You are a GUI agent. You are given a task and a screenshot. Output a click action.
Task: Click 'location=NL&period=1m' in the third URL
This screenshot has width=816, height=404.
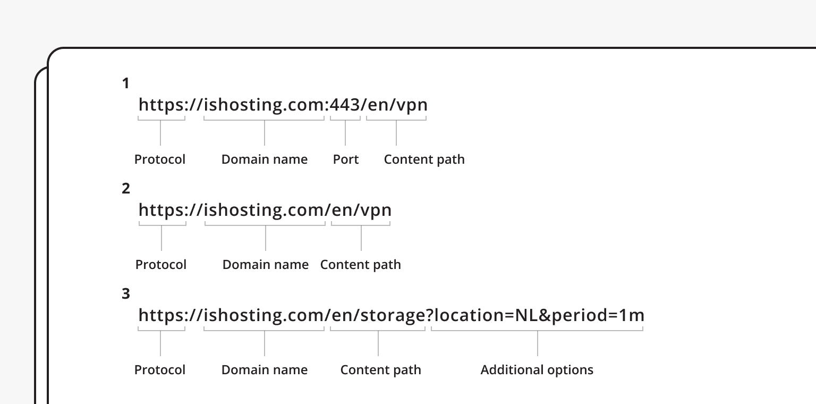(x=539, y=315)
